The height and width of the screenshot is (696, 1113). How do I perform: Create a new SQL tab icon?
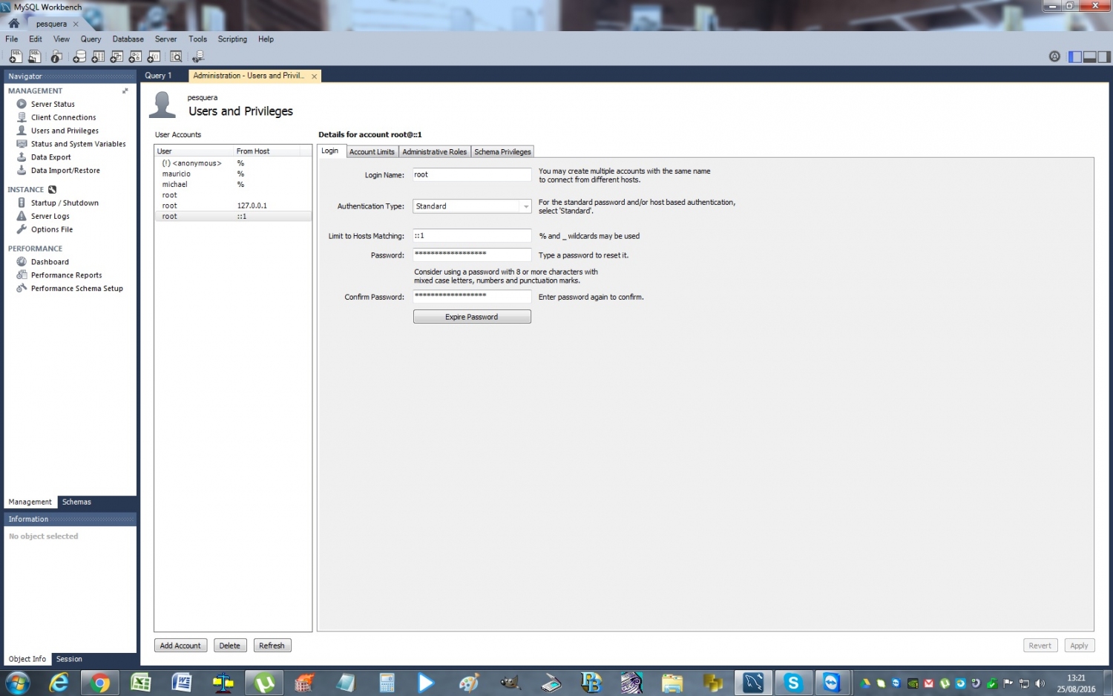click(x=16, y=56)
